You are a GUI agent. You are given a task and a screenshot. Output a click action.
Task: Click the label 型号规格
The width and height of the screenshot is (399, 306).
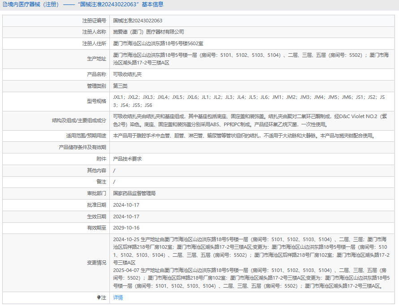tap(96, 101)
